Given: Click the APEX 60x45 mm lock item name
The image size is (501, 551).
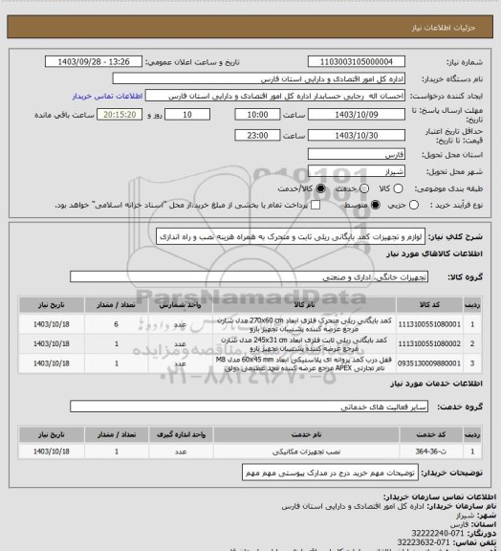Looking at the screenshot, I should tap(304, 364).
